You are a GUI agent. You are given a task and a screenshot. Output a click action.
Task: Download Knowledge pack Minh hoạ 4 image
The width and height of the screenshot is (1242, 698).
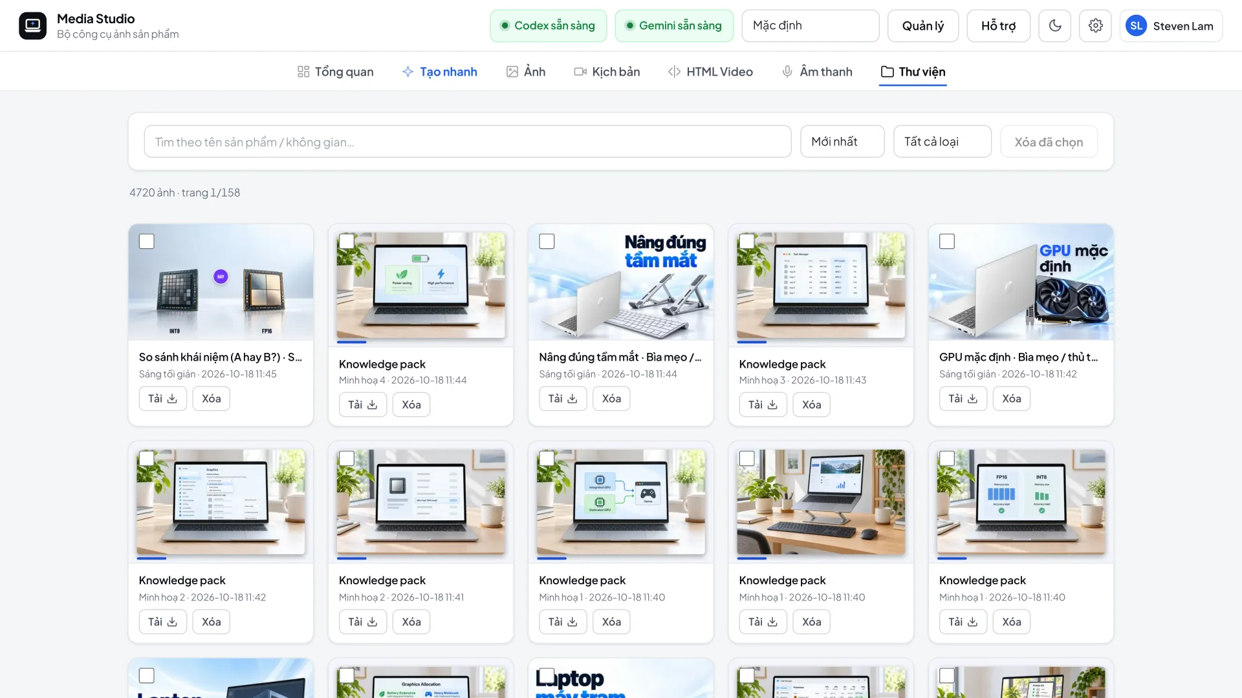(x=363, y=405)
